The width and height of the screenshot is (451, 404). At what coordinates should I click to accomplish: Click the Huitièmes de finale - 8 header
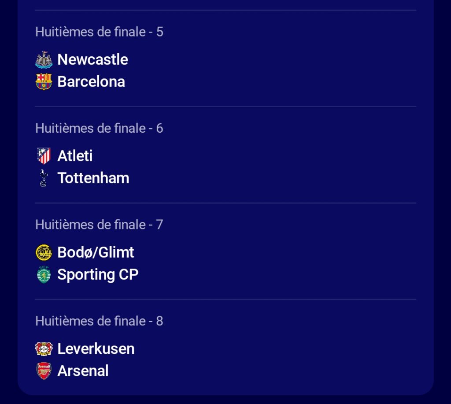coord(99,320)
